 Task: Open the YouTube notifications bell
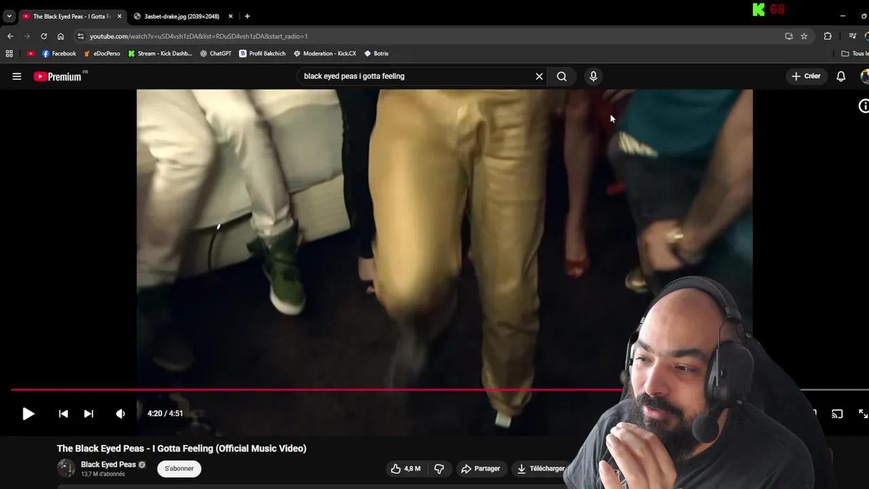coord(841,76)
